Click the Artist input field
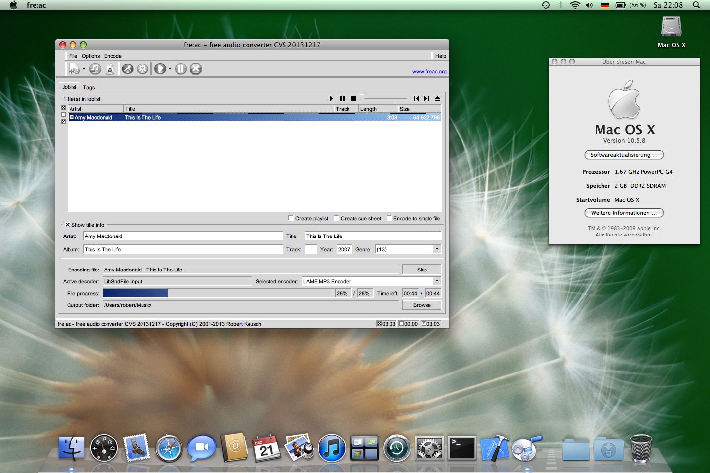This screenshot has width=710, height=473. [183, 236]
